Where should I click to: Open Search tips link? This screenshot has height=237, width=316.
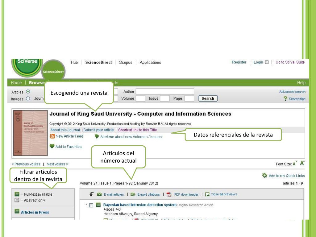point(297,99)
